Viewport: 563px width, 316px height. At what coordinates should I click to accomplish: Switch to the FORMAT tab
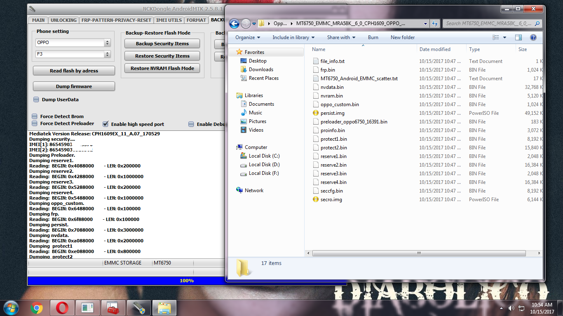(196, 20)
